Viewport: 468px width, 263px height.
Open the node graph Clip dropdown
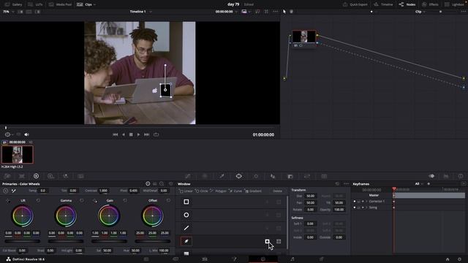[420, 12]
